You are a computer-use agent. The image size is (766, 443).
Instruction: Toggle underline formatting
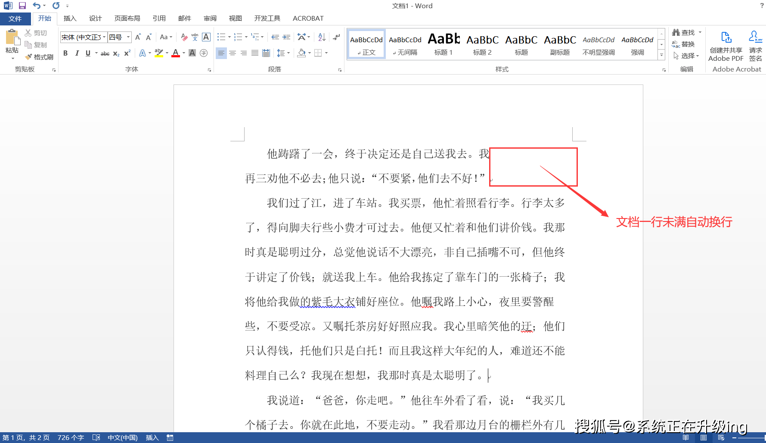(88, 53)
